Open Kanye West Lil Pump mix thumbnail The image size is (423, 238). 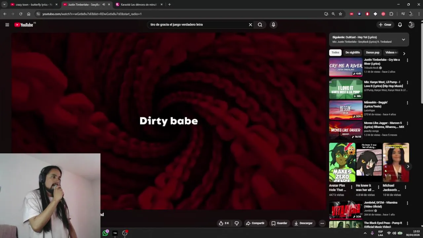click(346, 89)
